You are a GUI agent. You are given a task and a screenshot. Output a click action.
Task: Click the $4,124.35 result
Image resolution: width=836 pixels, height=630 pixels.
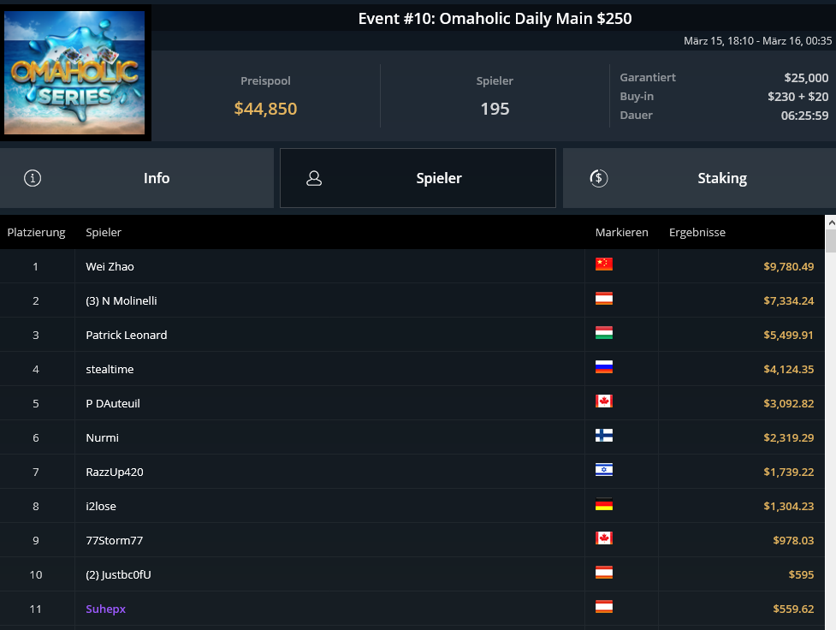click(x=789, y=369)
